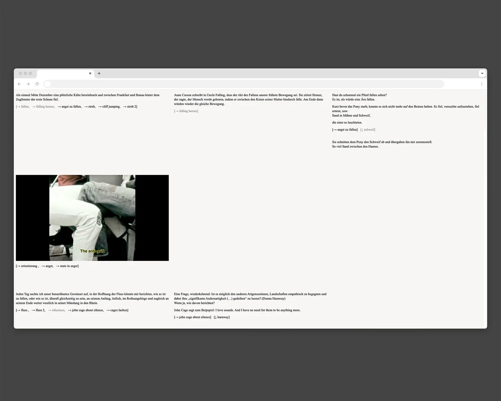Open a new tab with plus icon

click(99, 73)
